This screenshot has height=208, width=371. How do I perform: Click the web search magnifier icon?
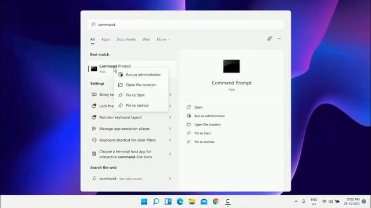[94, 179]
